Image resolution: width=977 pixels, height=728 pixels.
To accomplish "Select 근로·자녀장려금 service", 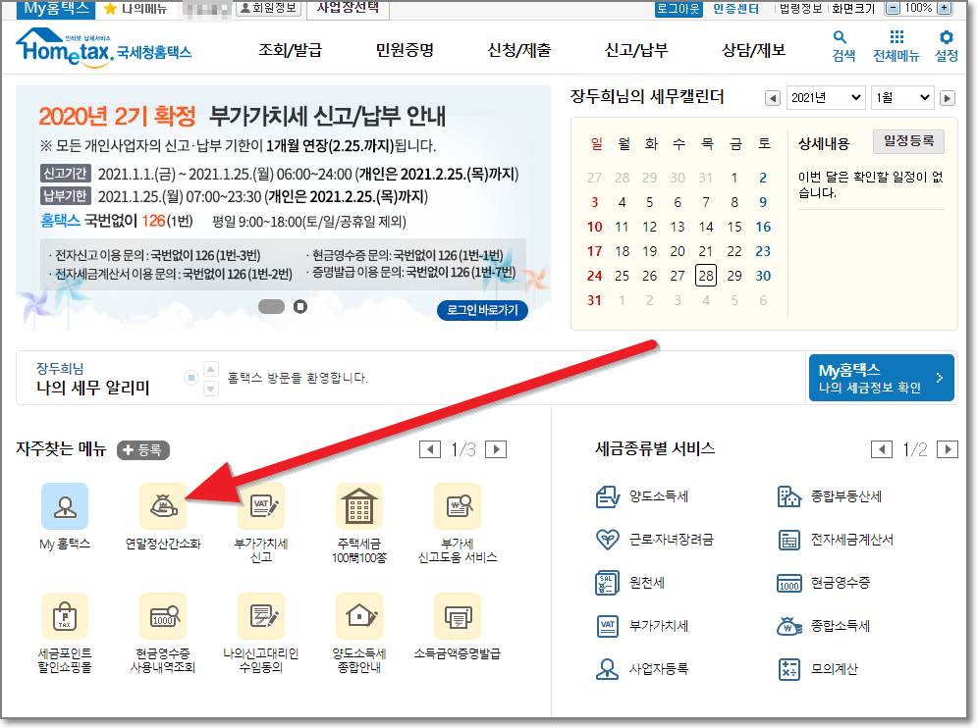I will point(655,540).
